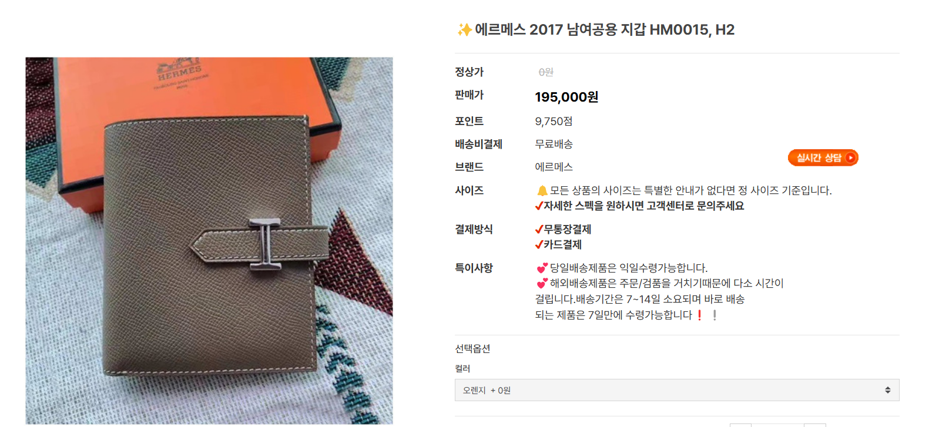Click the Hermes wallet product photo

pos(209,241)
